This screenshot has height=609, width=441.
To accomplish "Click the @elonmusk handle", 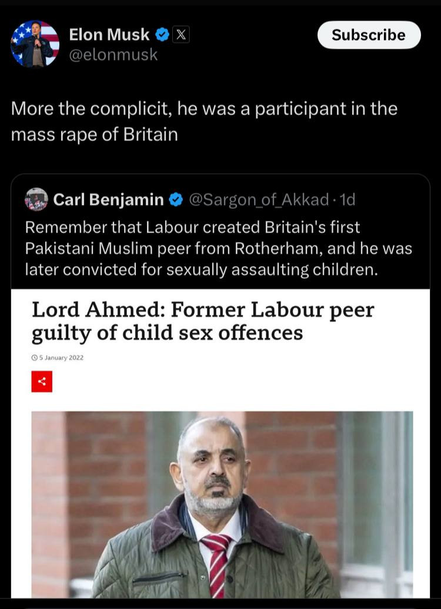I will click(x=113, y=55).
